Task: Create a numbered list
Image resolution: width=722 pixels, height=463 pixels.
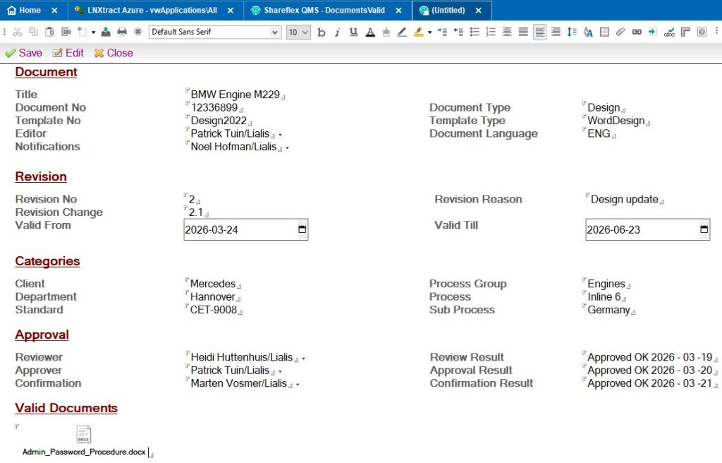Action: click(491, 32)
